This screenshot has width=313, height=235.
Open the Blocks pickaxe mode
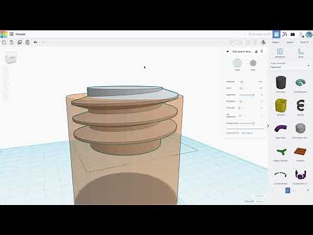click(284, 34)
